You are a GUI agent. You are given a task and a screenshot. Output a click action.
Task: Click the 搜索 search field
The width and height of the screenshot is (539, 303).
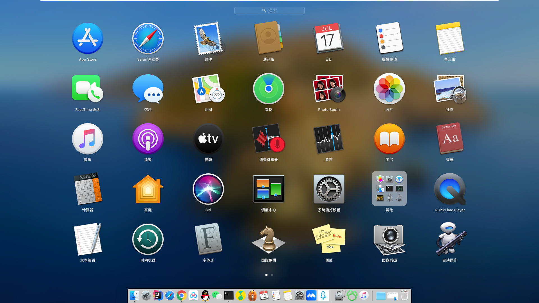269,10
